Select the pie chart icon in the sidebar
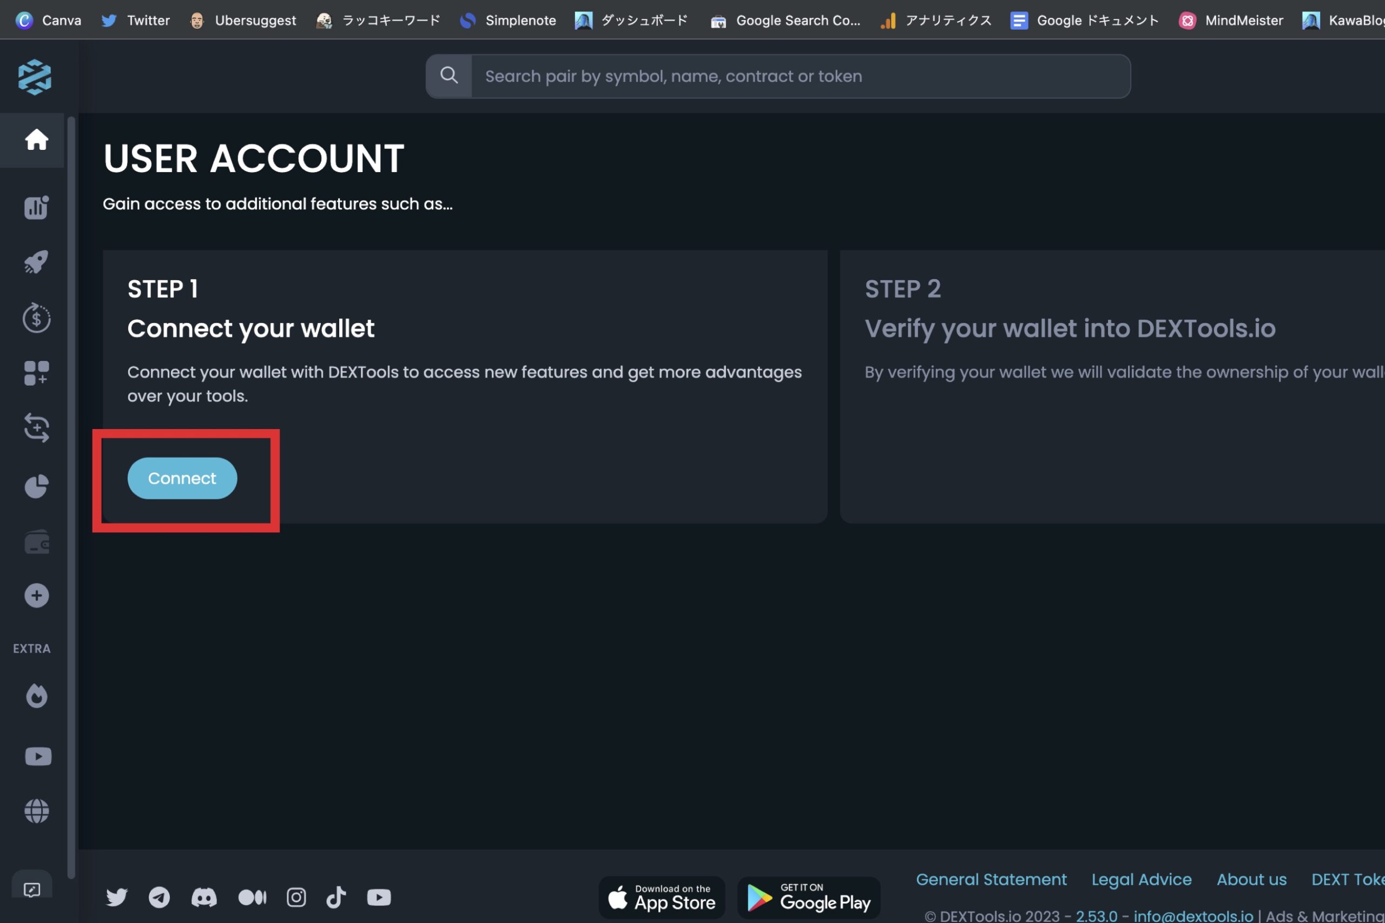This screenshot has height=923, width=1385. tap(36, 486)
